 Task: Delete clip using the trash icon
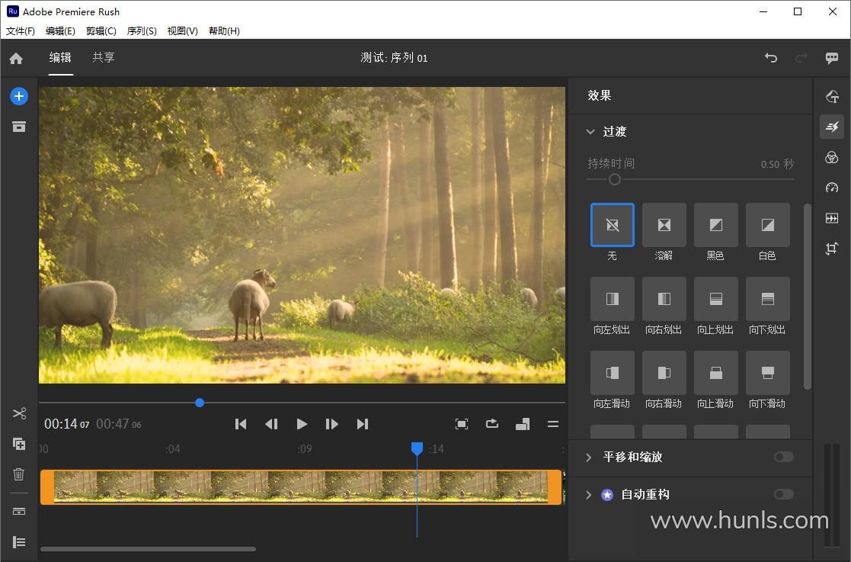pos(19,474)
